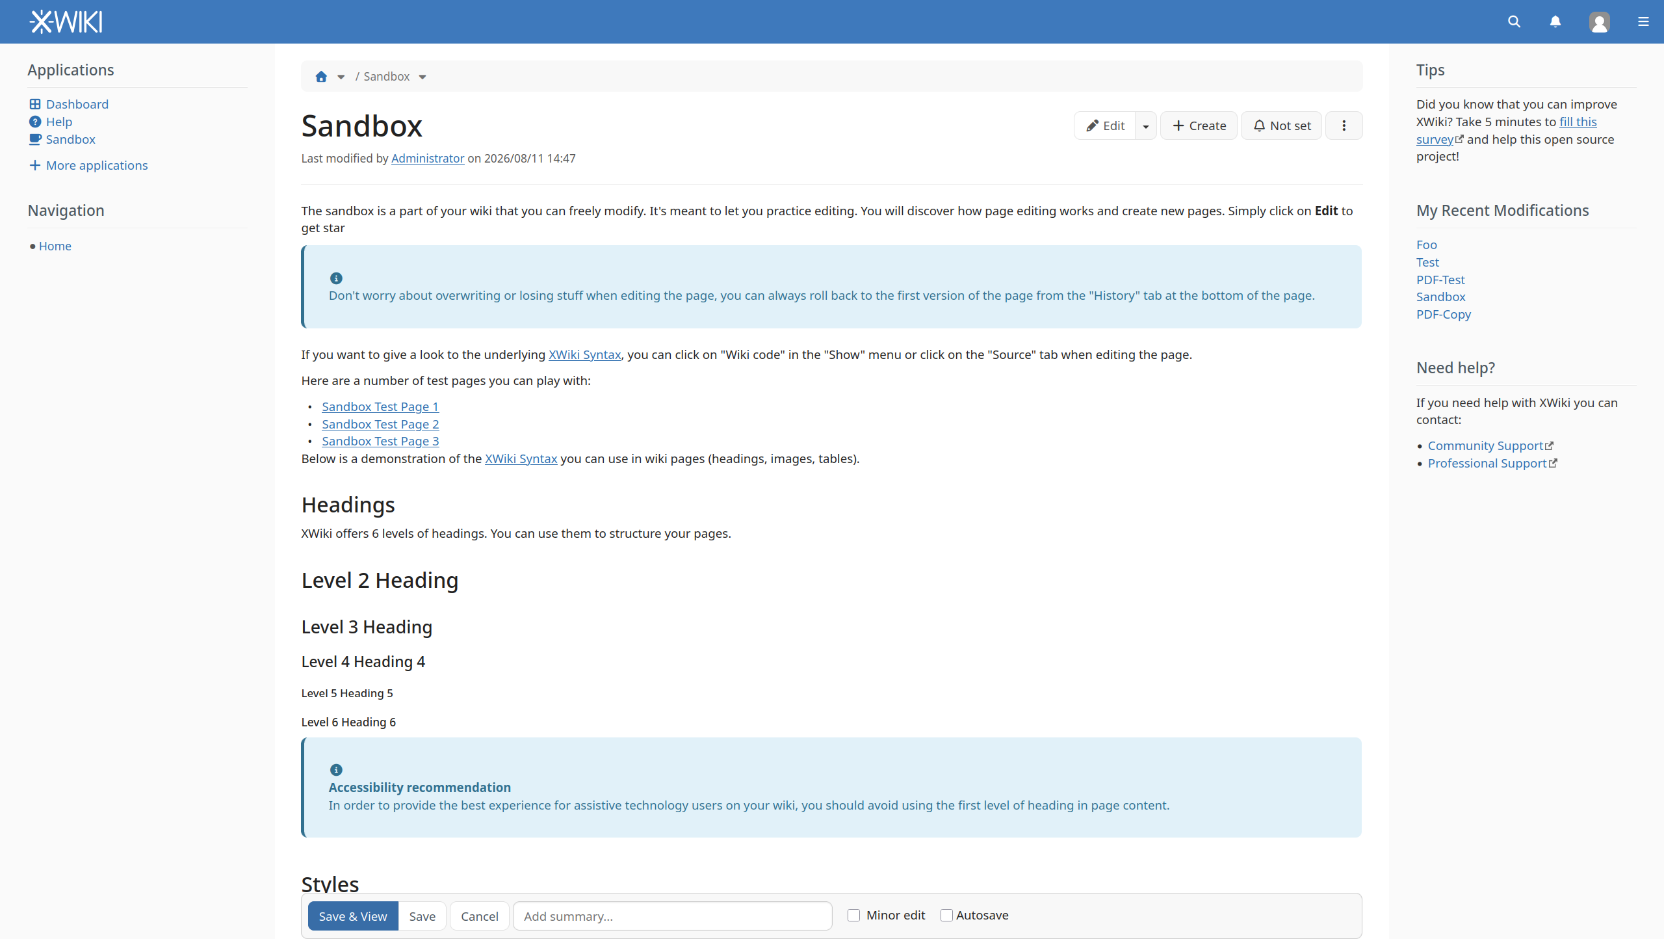Screen dimensions: 1664x939
Task: Click the Level 4 Heading 4 text
Action: (363, 661)
